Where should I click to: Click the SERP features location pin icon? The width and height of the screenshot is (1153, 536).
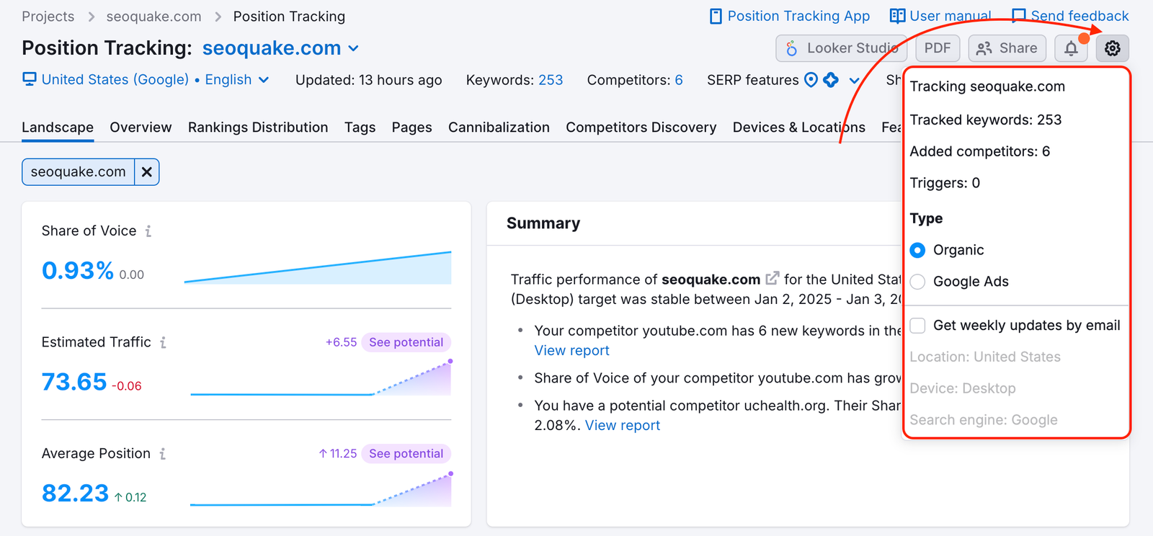(x=811, y=80)
